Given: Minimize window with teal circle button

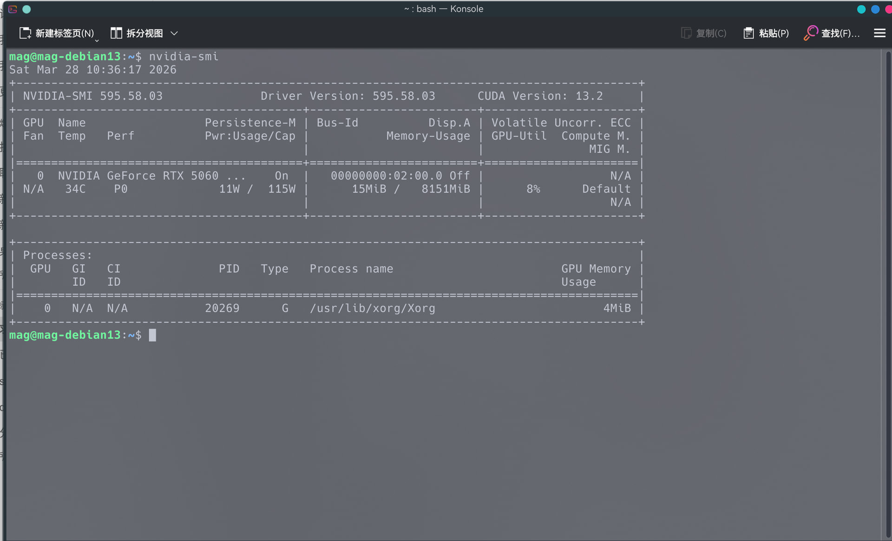Looking at the screenshot, I should tap(861, 9).
